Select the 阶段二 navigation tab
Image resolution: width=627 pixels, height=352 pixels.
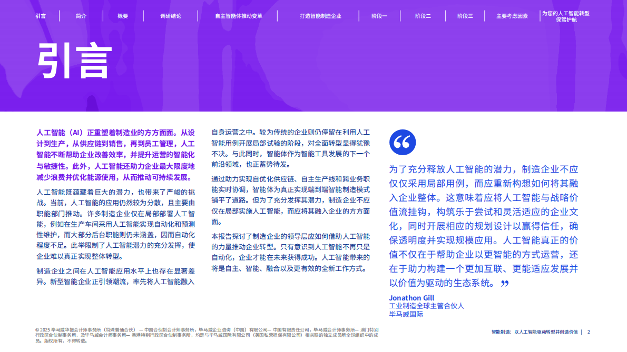423,16
